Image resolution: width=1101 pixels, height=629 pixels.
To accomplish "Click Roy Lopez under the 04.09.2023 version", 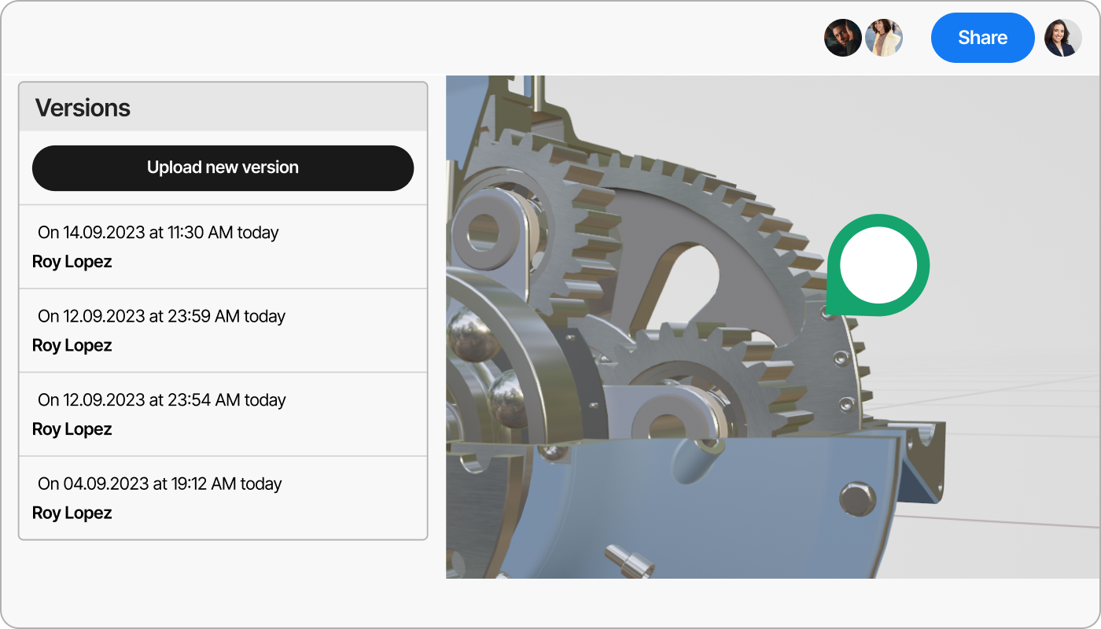I will (x=72, y=513).
